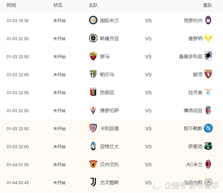223x193 pixels.
Task: Open the 亚特兰大 team link
Action: tap(109, 147)
